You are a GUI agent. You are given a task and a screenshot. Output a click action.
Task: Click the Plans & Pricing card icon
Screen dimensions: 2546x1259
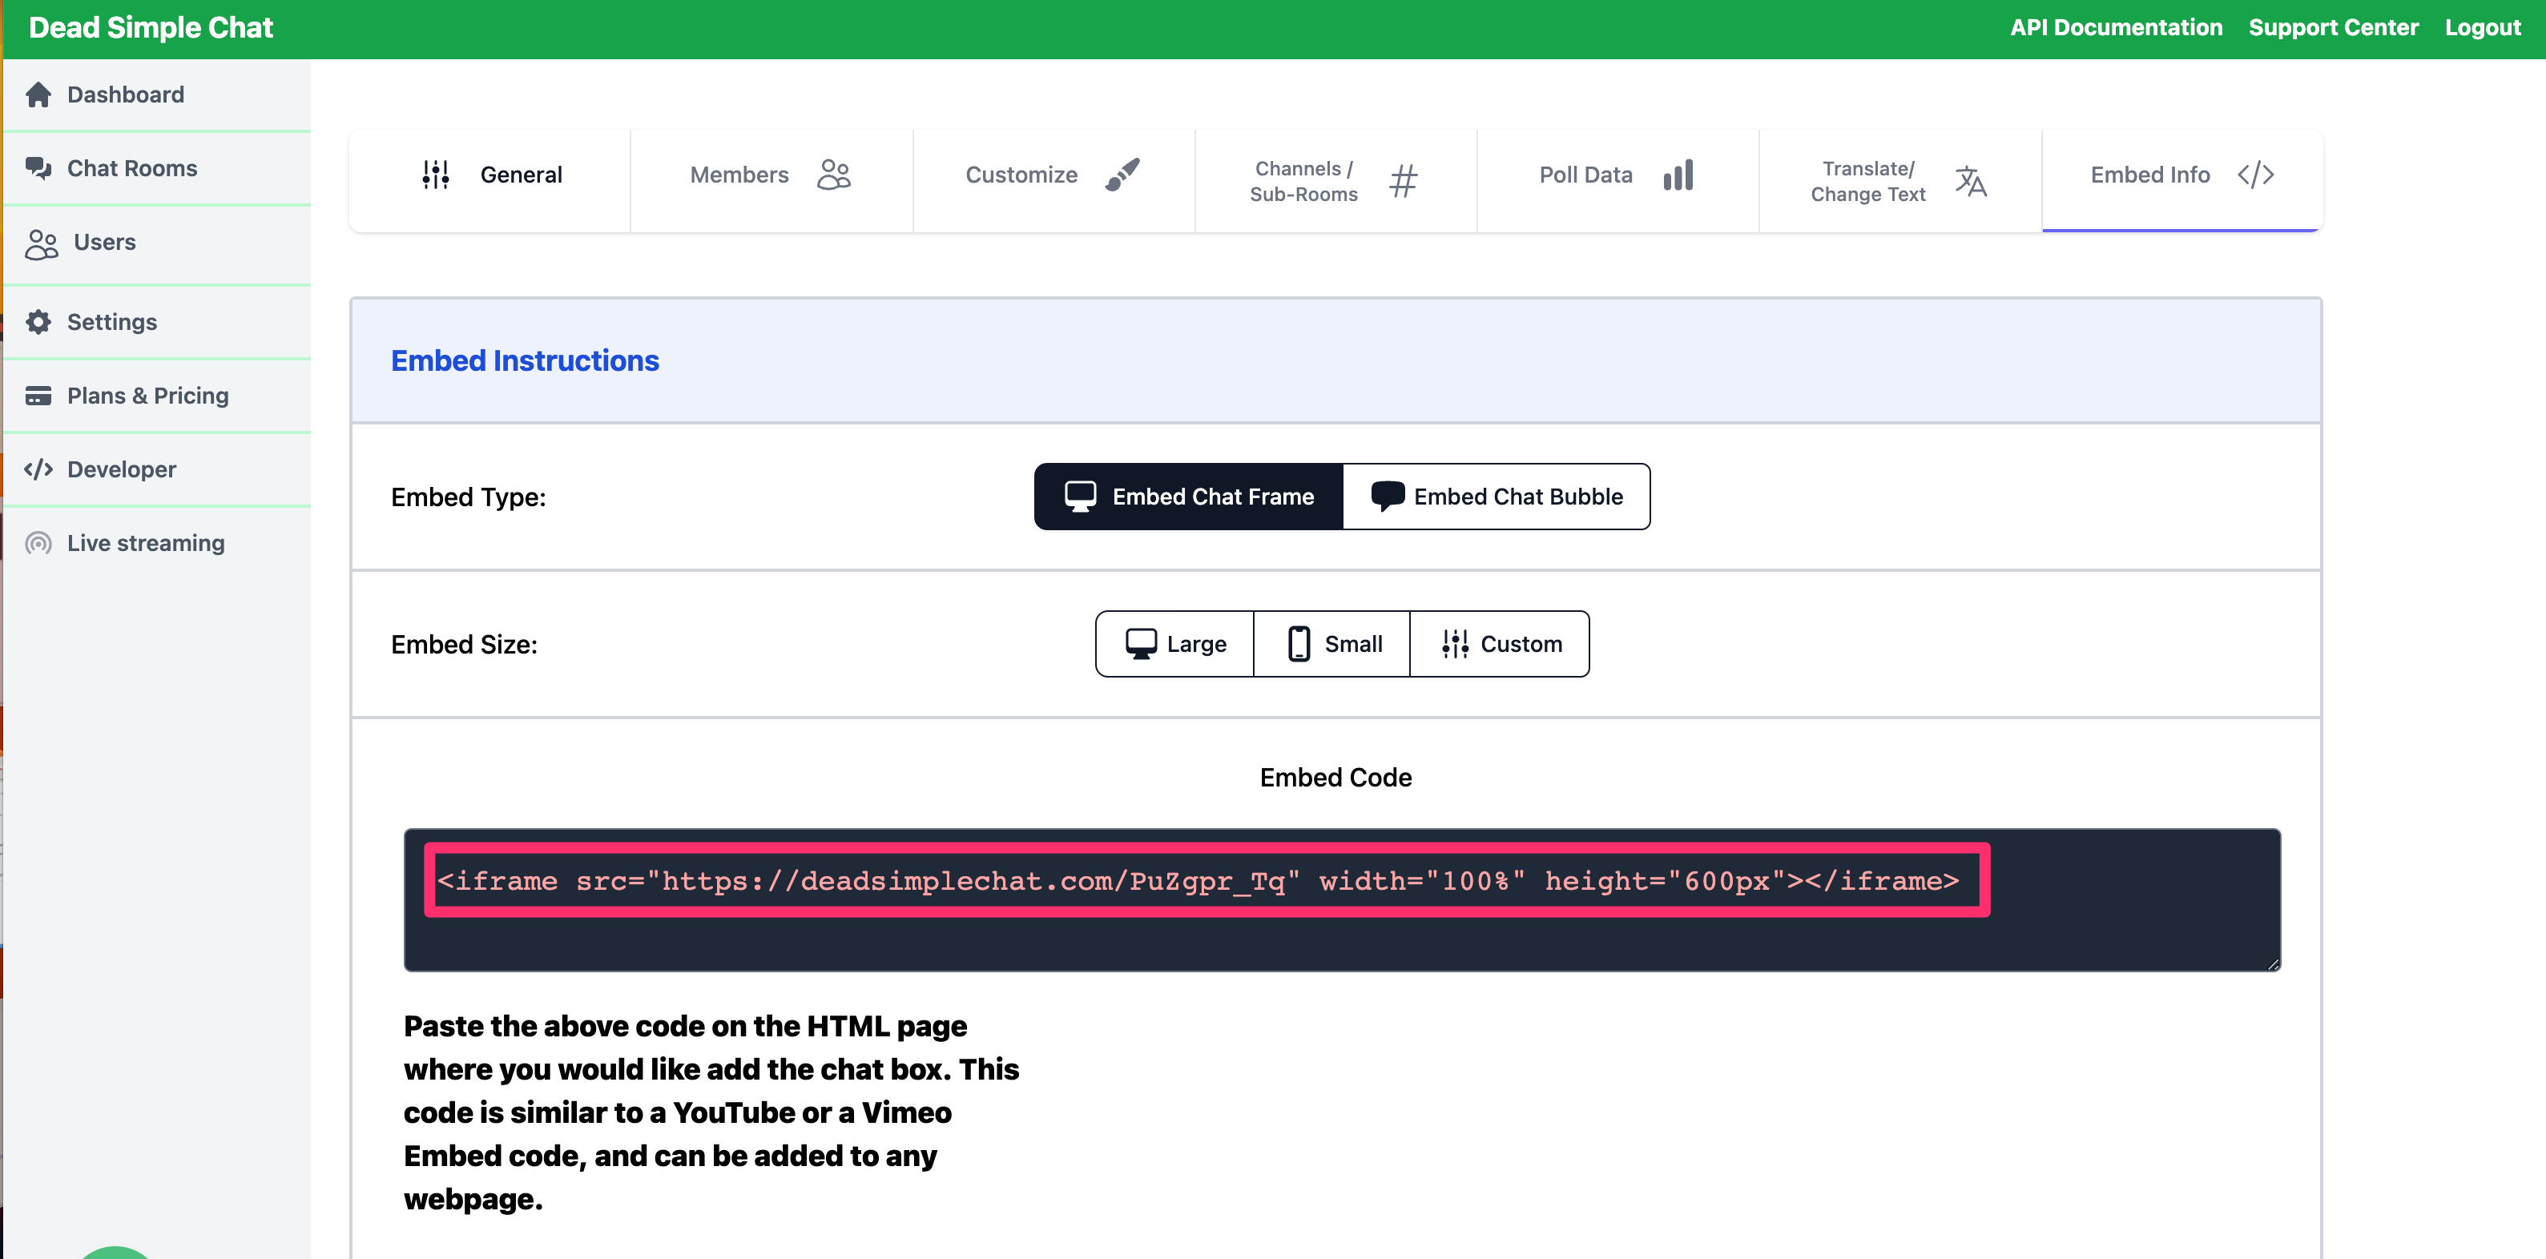38,396
